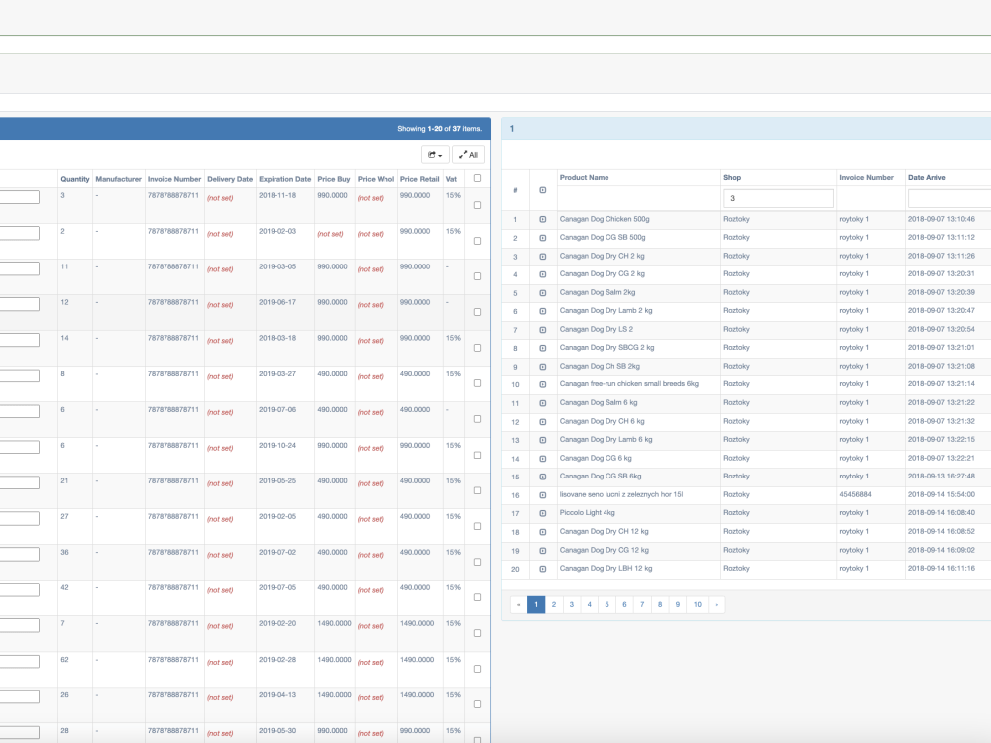Expand row Canagan Dog Dry LBH 12 kg
This screenshot has height=743, width=991.
543,569
